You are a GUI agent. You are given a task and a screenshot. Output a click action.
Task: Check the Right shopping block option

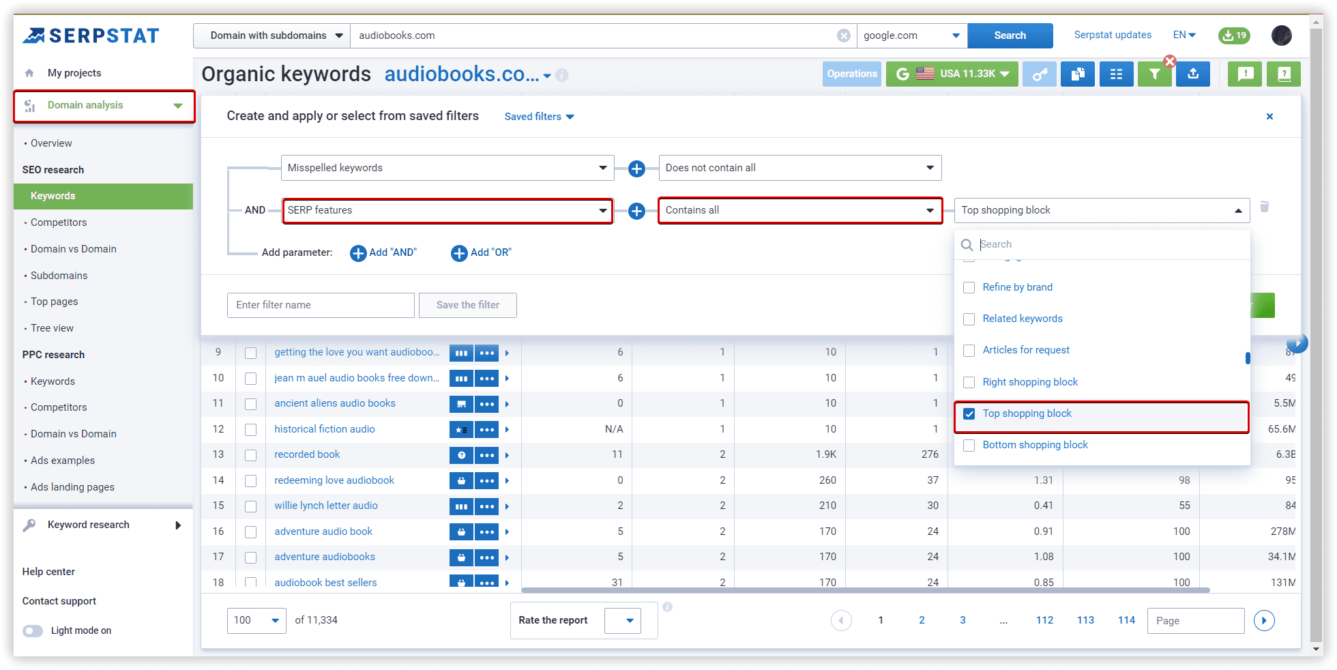[969, 383]
